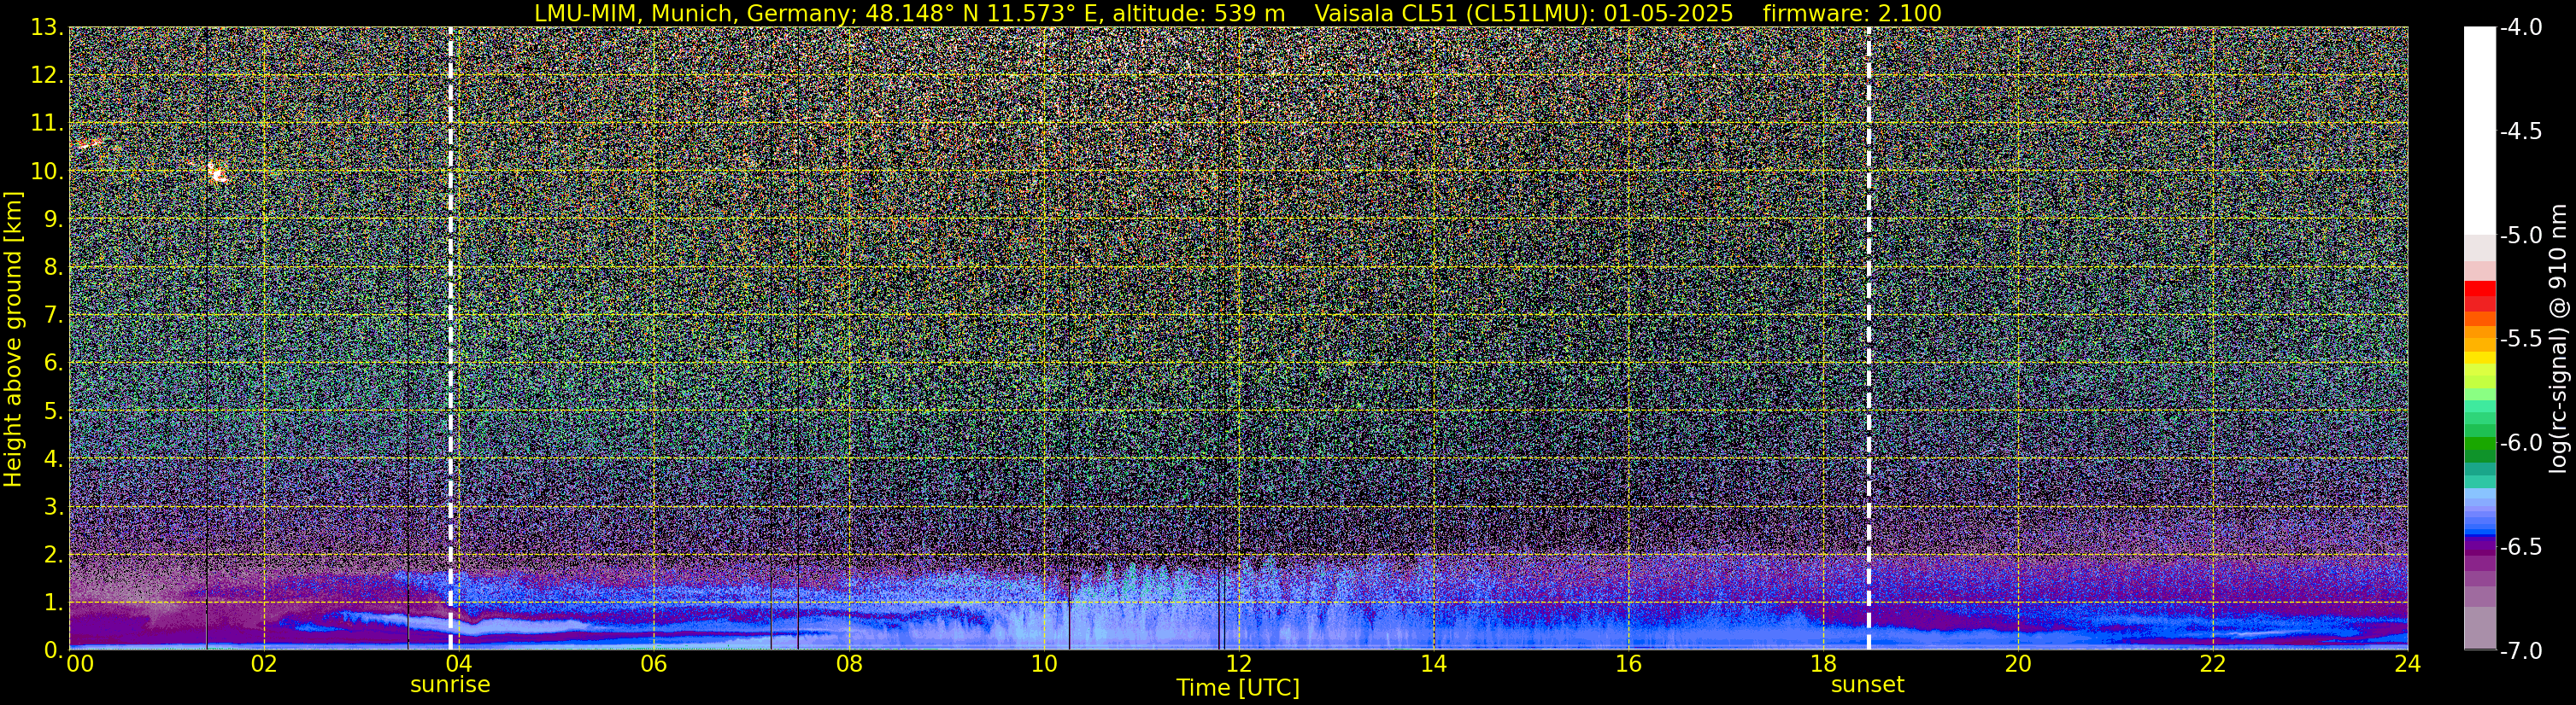Click the "3." height axis tick label

tap(54, 507)
